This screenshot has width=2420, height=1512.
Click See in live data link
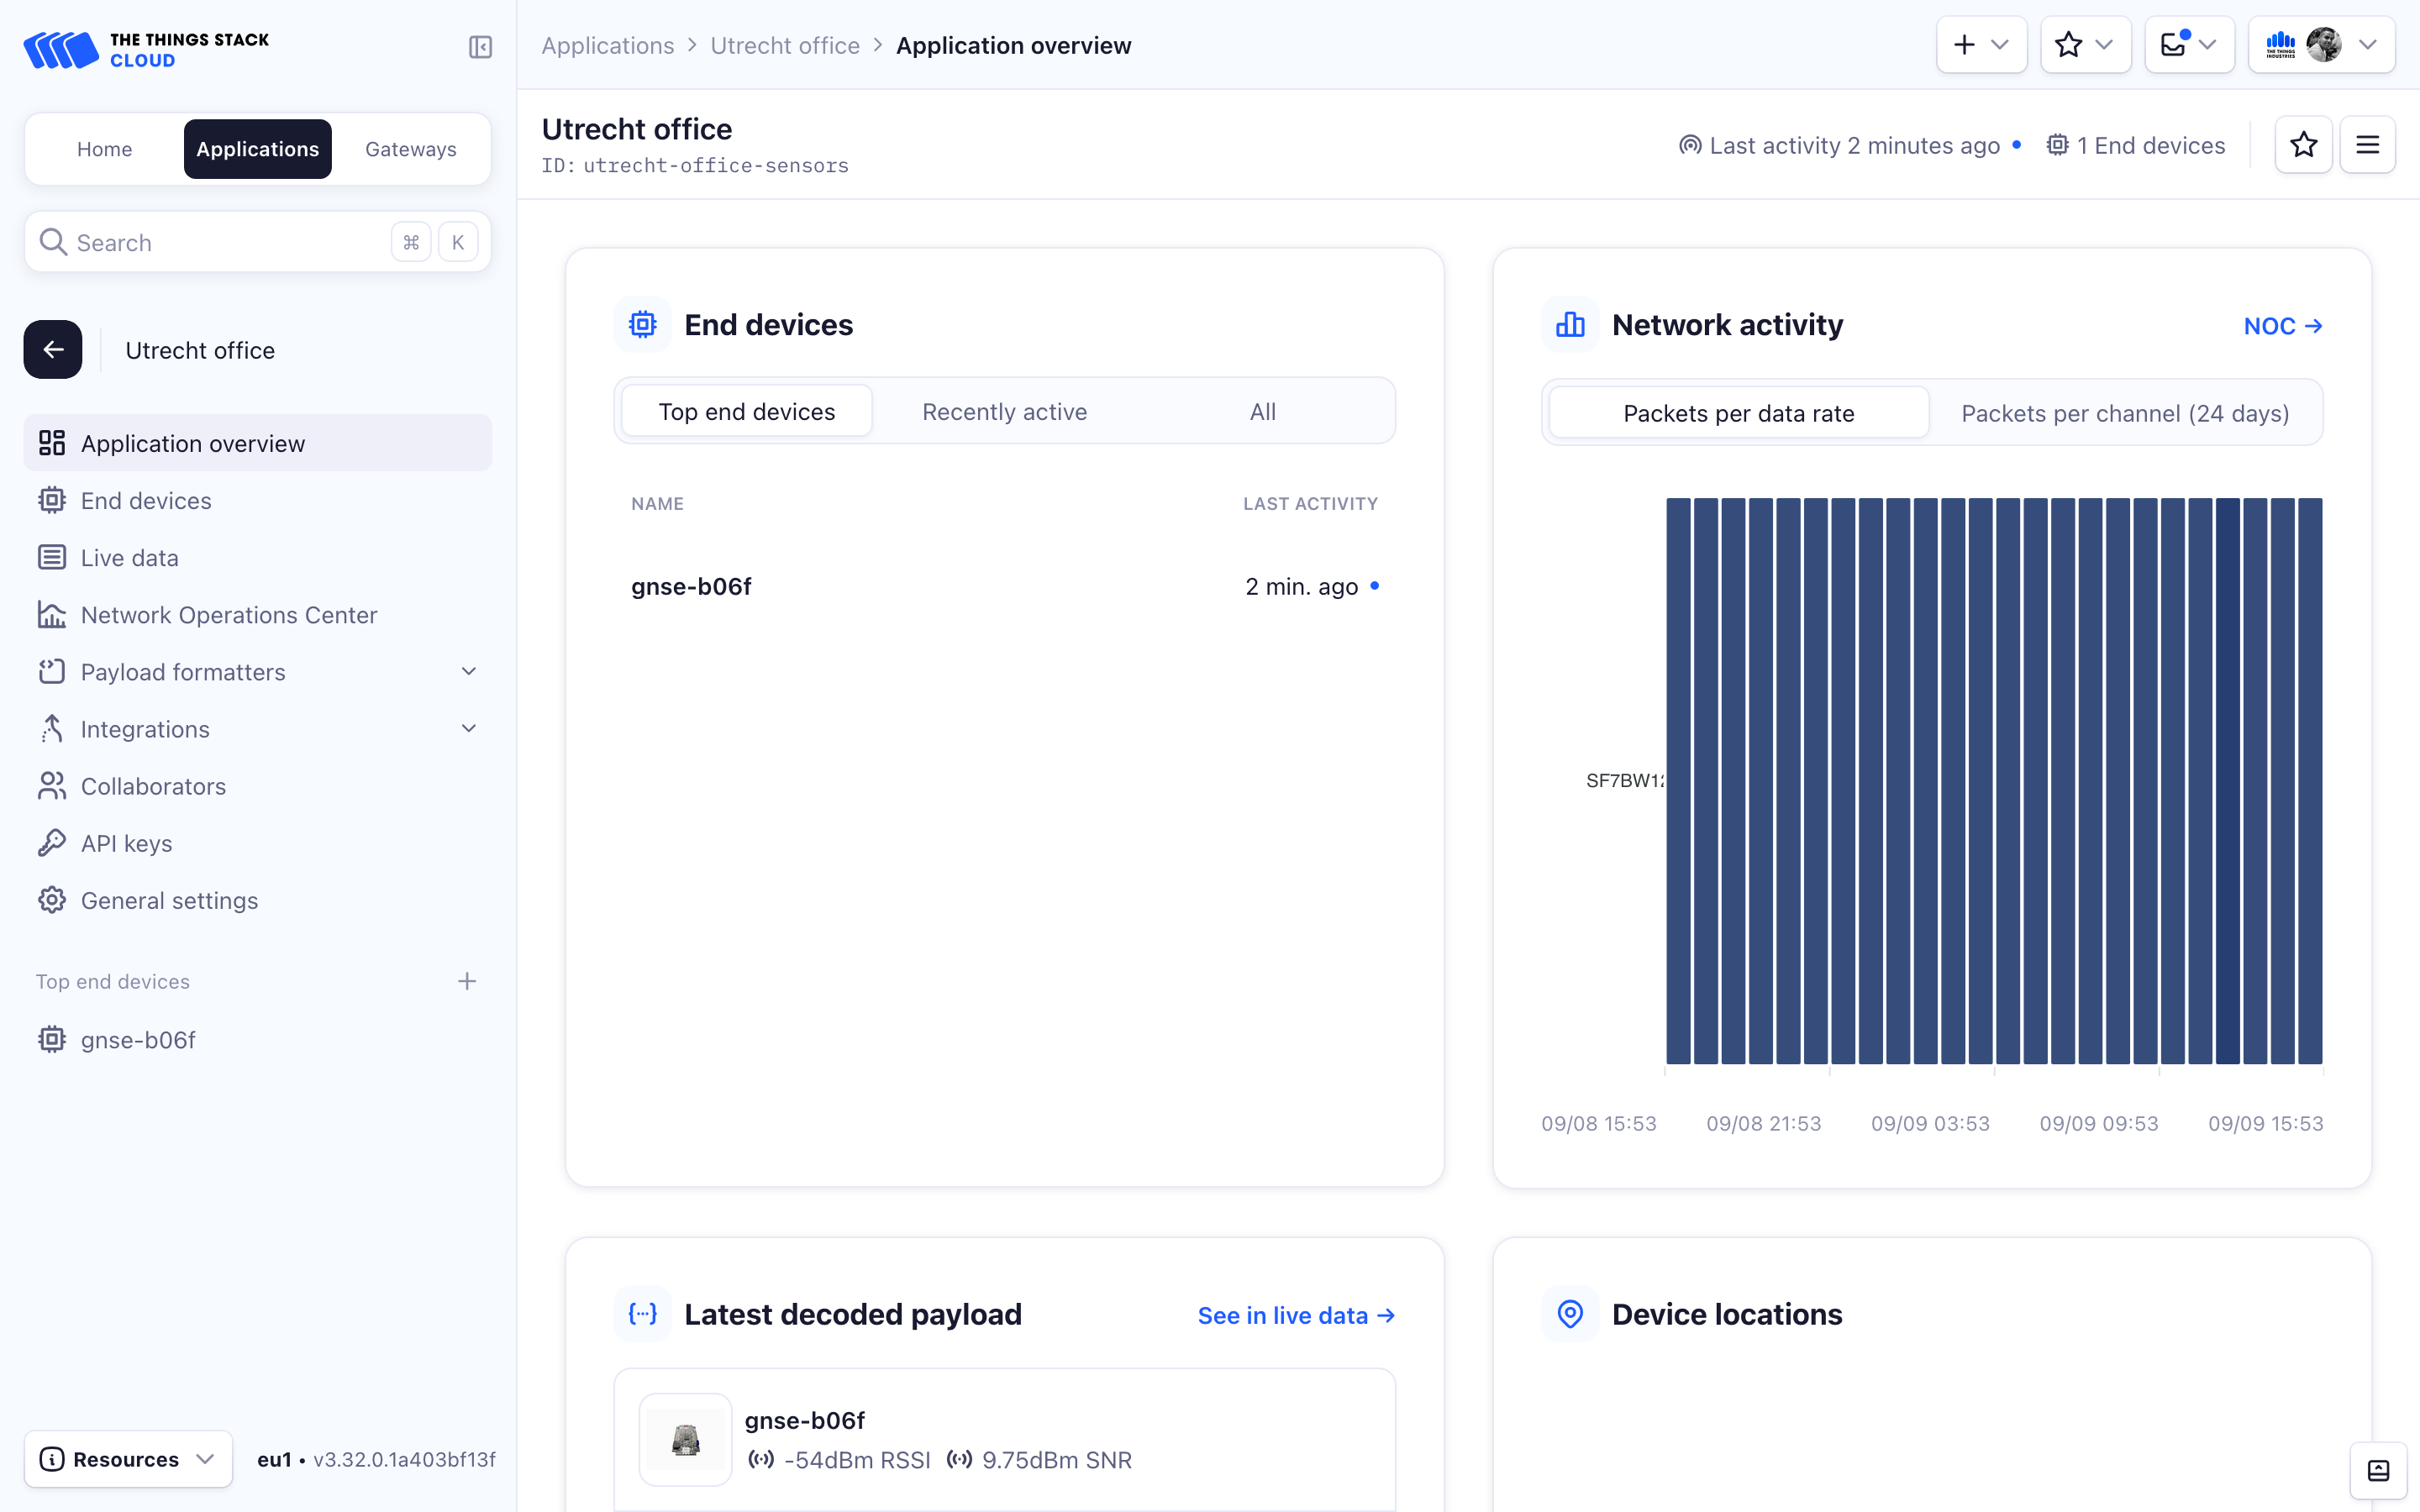(1297, 1314)
